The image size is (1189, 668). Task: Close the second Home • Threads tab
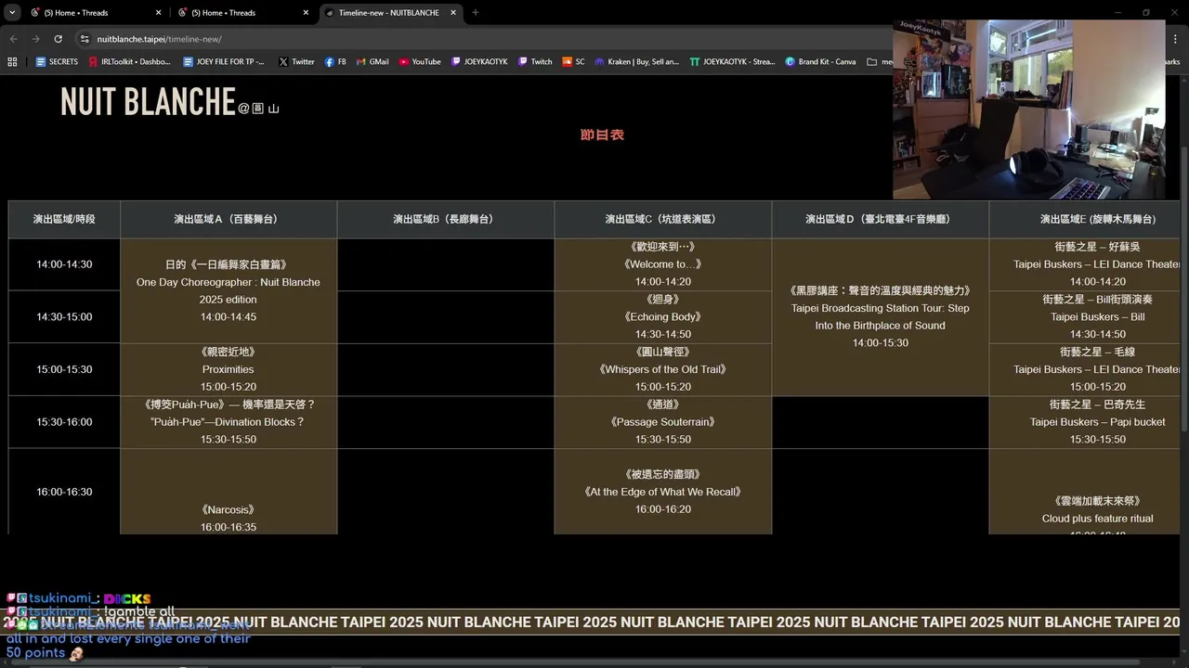[x=306, y=13]
